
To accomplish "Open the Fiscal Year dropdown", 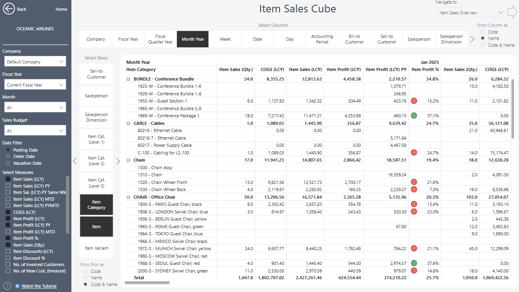I will [35, 85].
